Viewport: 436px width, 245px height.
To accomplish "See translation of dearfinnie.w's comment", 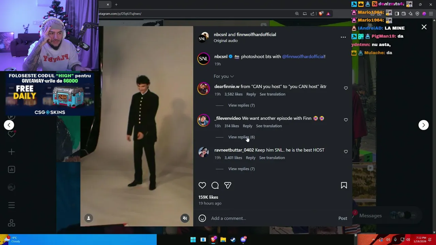I will [x=272, y=94].
